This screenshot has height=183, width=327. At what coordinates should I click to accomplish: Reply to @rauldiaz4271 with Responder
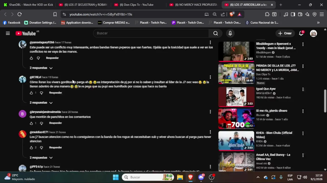click(x=55, y=147)
